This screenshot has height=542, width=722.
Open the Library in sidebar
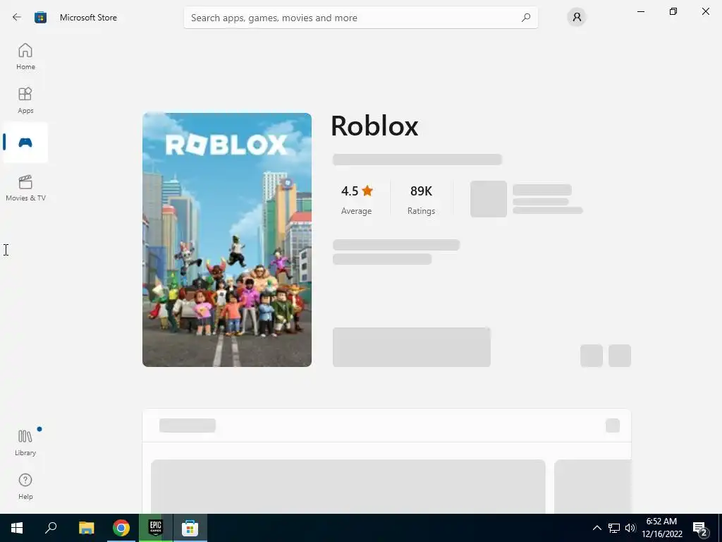pyautogui.click(x=25, y=443)
